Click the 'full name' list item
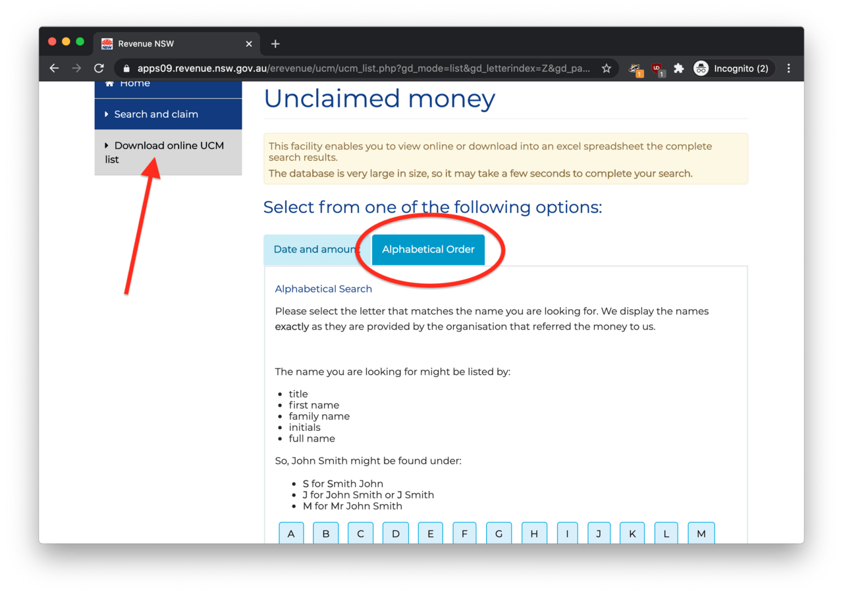This screenshot has width=843, height=595. [312, 439]
